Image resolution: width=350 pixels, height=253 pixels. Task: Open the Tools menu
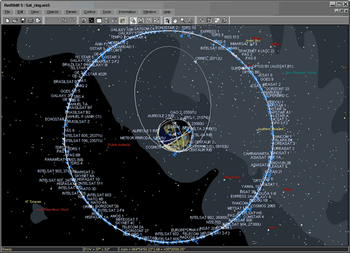107,11
